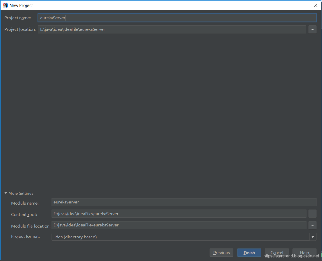
Task: Click the IntelliJ IDEA title bar icon
Action: click(6, 5)
